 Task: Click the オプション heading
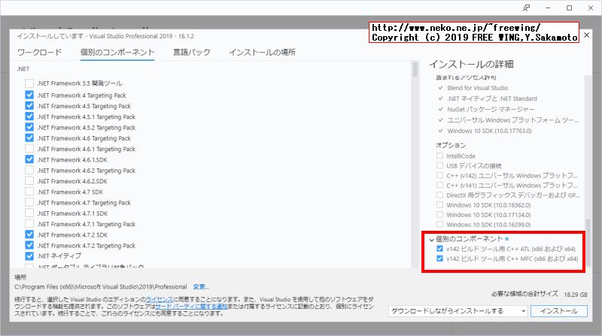pos(451,145)
